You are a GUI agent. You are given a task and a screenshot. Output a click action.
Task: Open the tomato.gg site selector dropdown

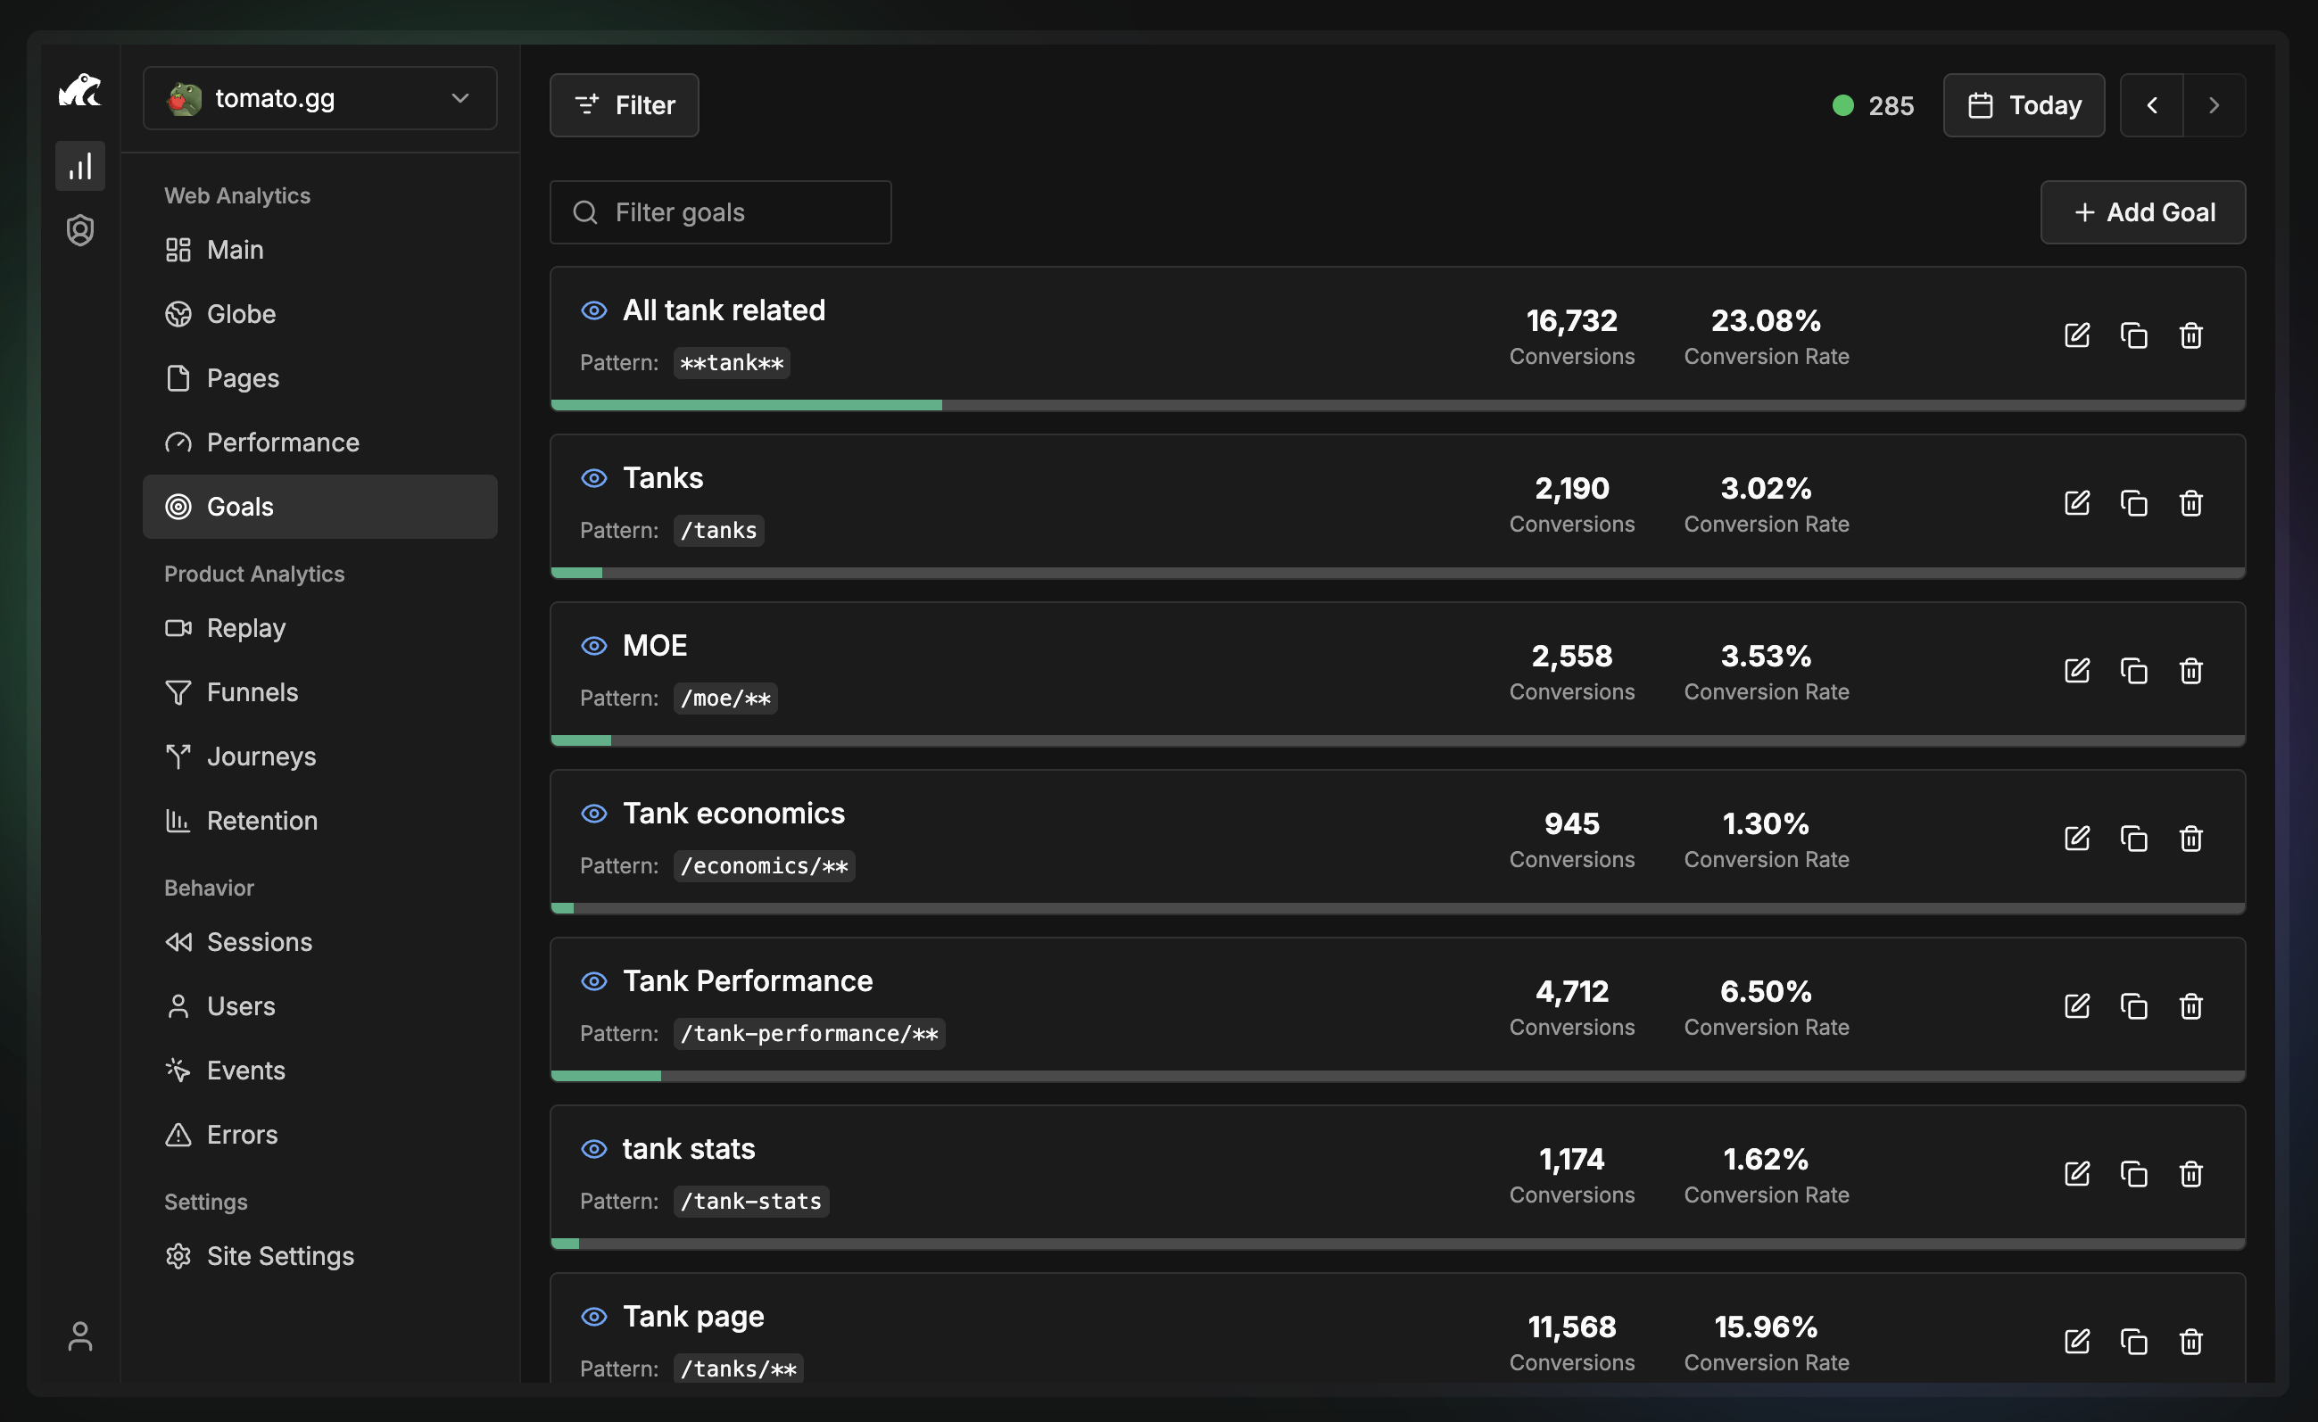pyautogui.click(x=319, y=98)
